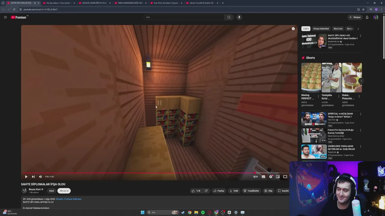385x216 pixels.
Task: Open the video info card icon
Action: click(x=293, y=29)
